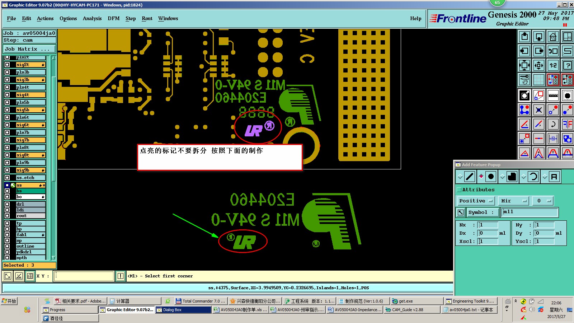Click the symbol picker arrow button
The image size is (574, 323).
[x=460, y=212]
